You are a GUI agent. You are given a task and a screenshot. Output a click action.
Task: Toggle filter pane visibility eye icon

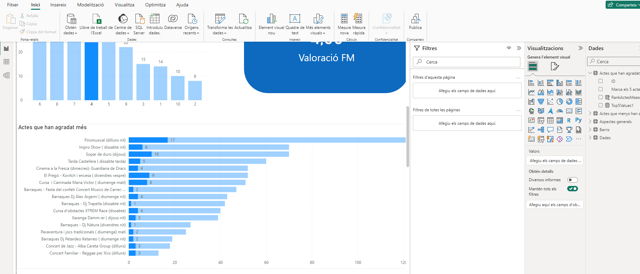(509, 48)
